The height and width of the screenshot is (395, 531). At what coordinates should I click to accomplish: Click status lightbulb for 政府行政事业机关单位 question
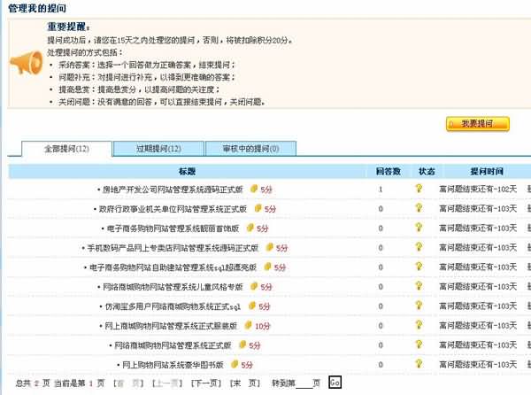[x=419, y=208]
